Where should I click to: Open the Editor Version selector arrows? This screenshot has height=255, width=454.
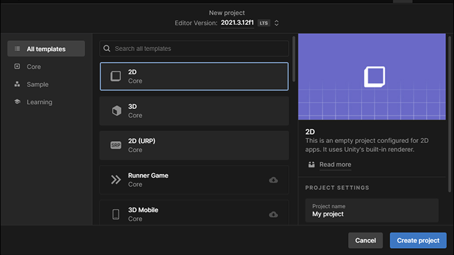coord(277,23)
